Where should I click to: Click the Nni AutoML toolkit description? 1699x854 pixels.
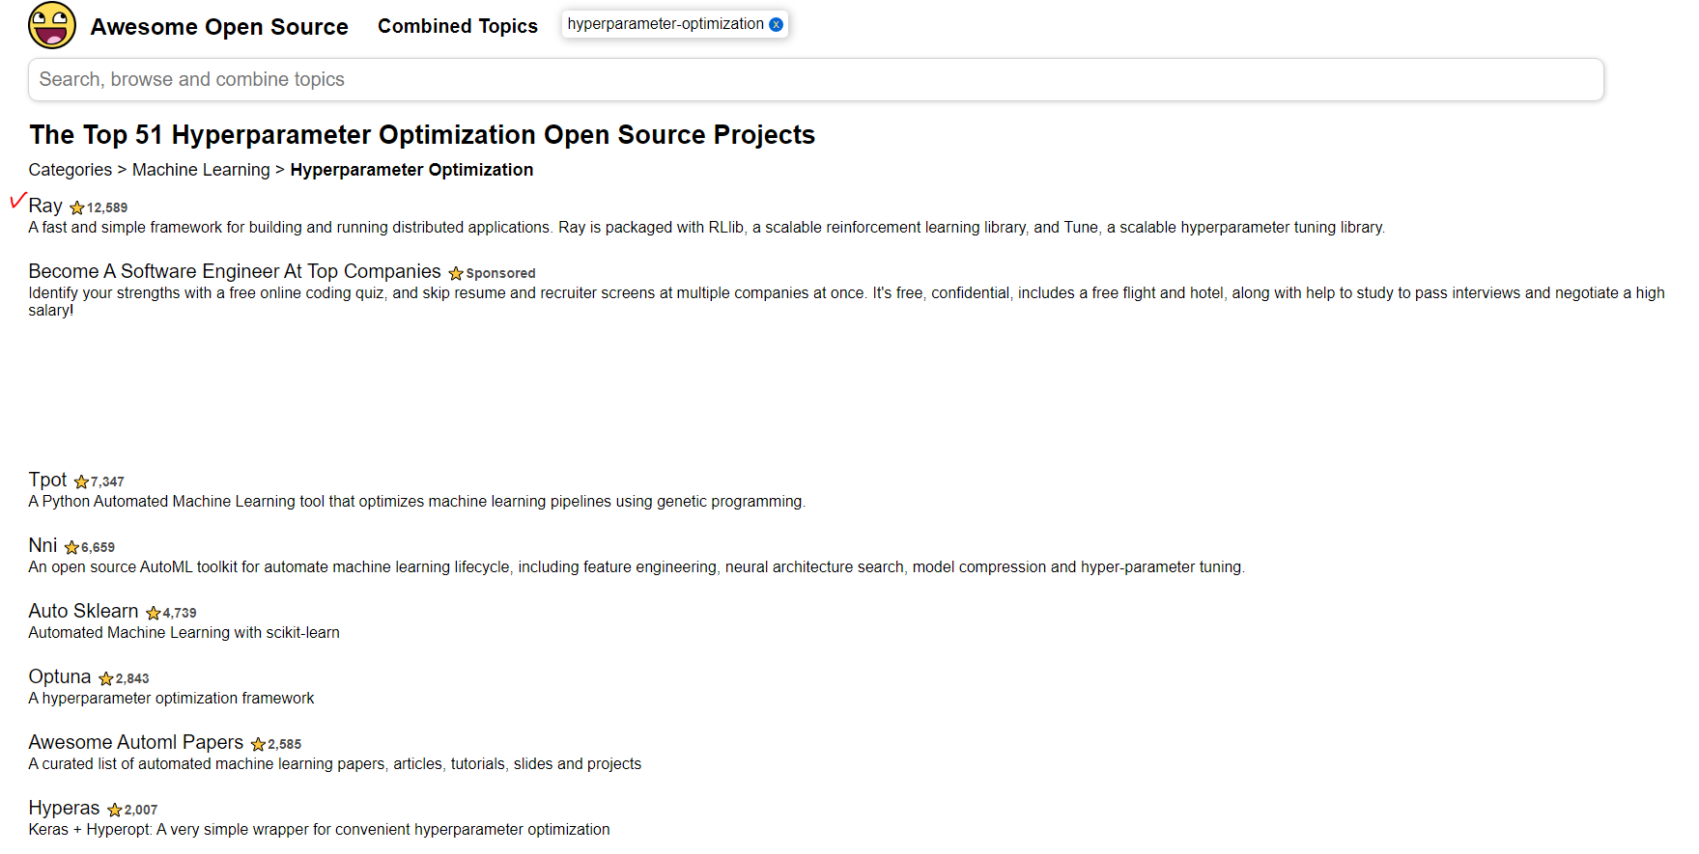(637, 567)
